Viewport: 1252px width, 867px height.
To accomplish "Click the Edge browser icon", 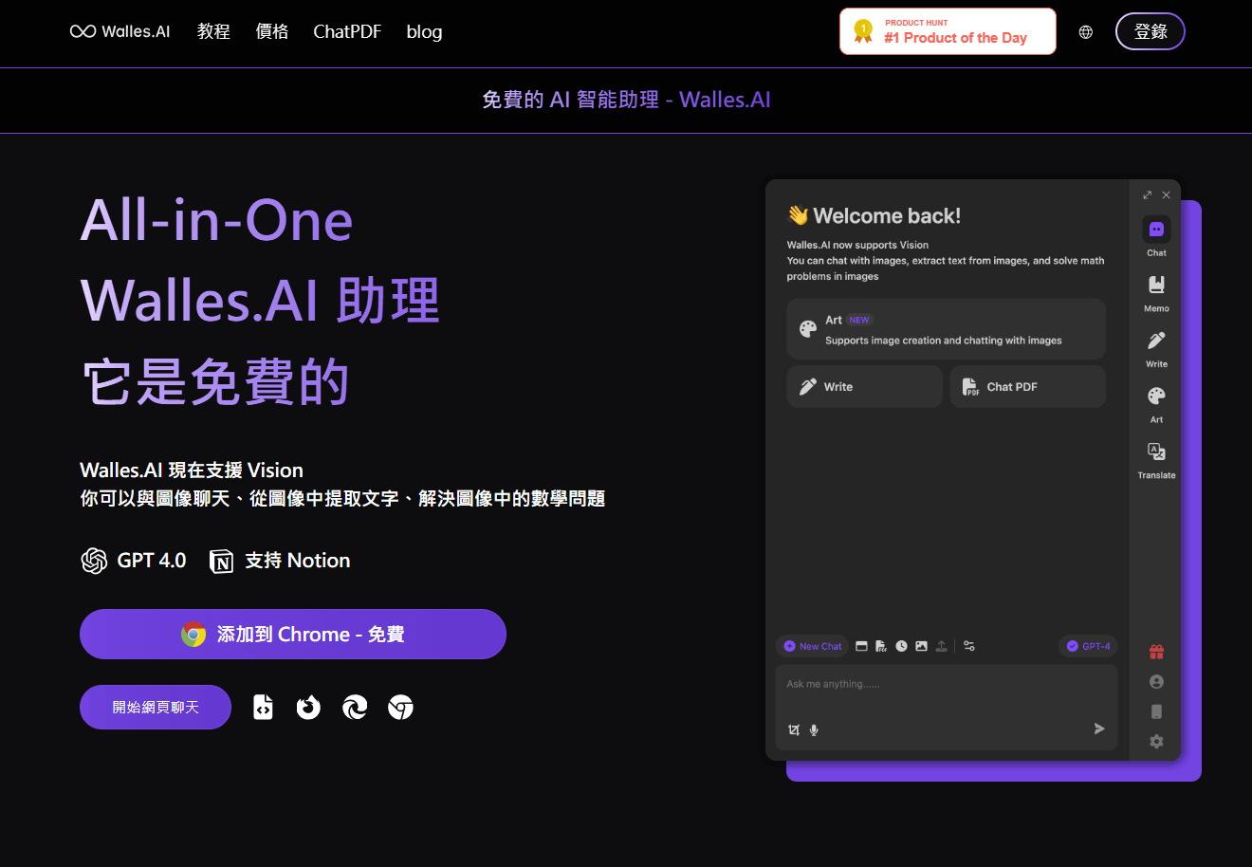I will click(x=355, y=707).
